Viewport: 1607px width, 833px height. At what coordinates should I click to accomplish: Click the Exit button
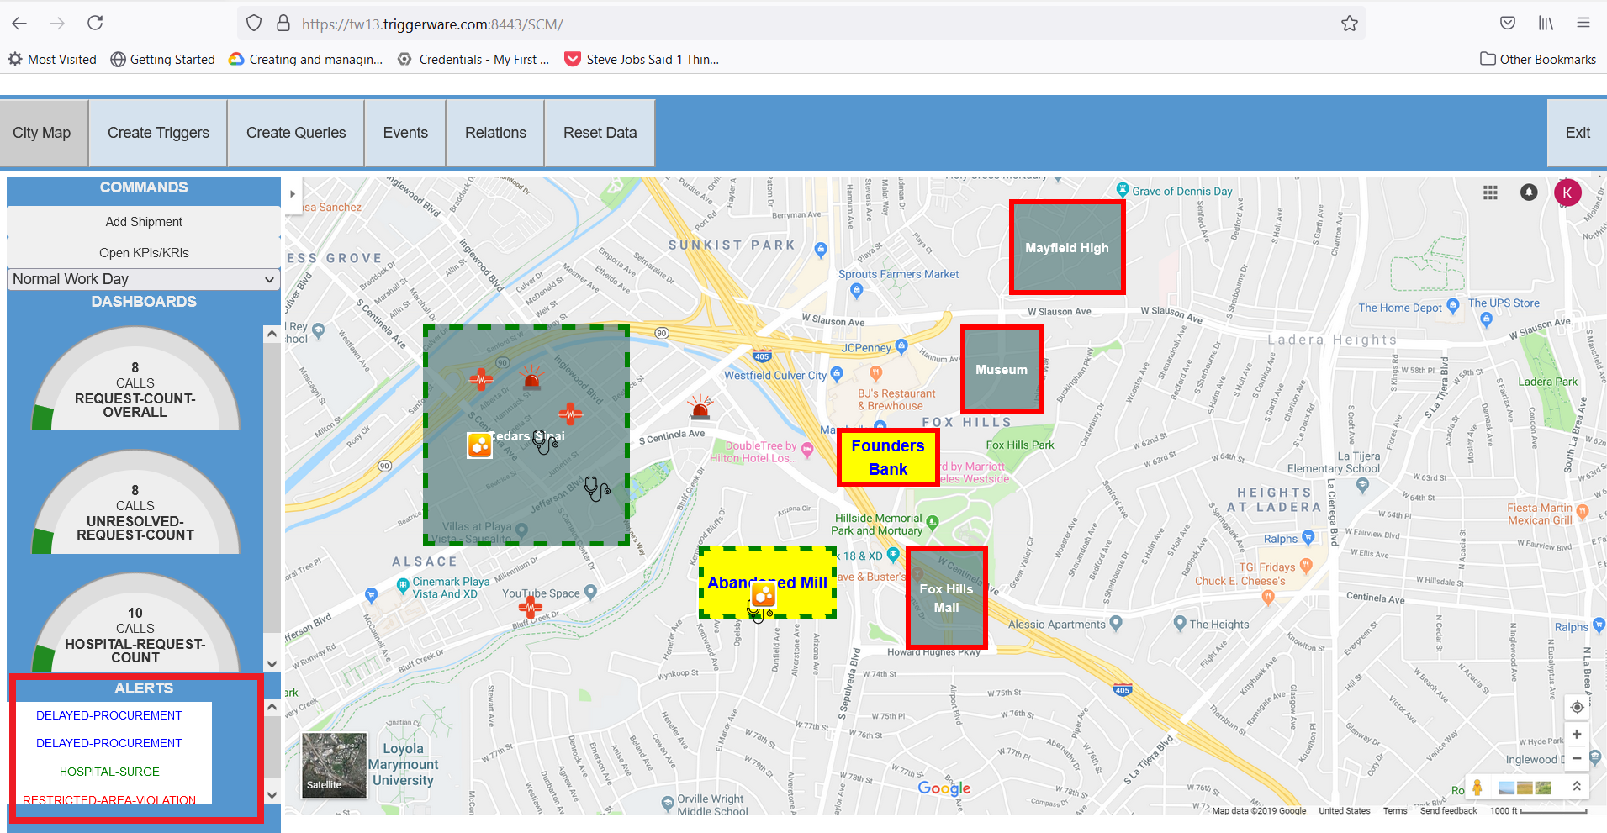[x=1578, y=133]
